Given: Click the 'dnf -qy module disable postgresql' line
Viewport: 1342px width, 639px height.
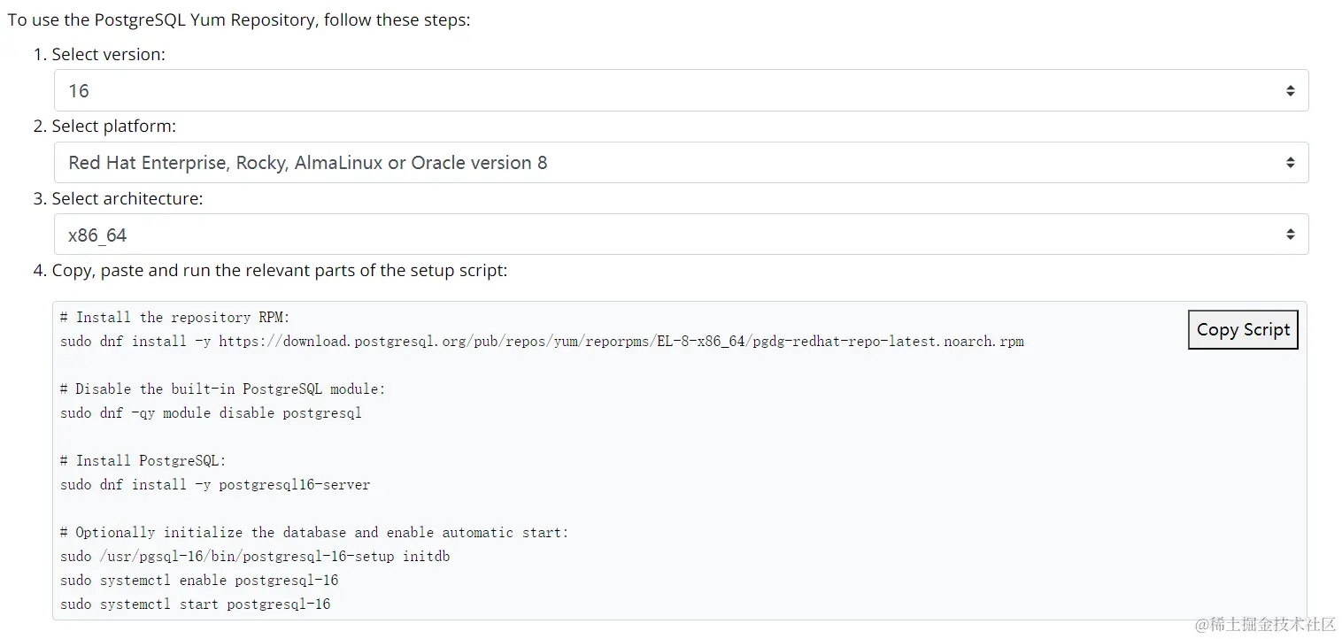Looking at the screenshot, I should tap(211, 412).
